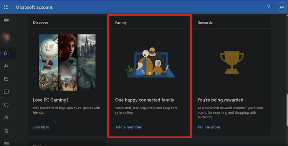This screenshot has width=288, height=146.
Task: Click 'Love PC Gaming?' title
Action: pyautogui.click(x=51, y=100)
